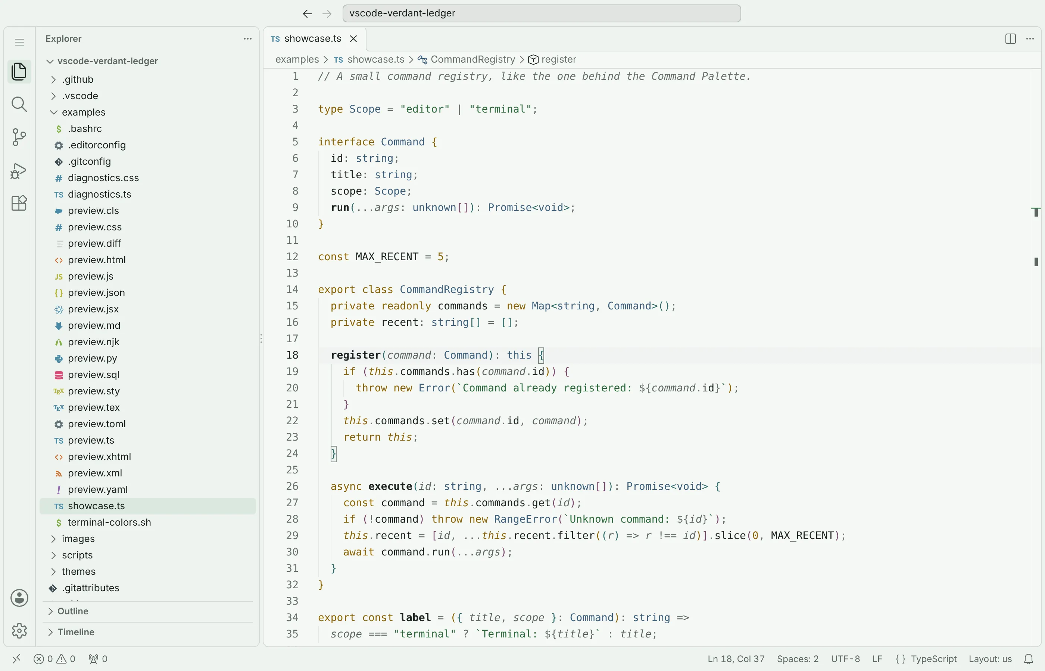
Task: Click the command center search field
Action: click(542, 13)
